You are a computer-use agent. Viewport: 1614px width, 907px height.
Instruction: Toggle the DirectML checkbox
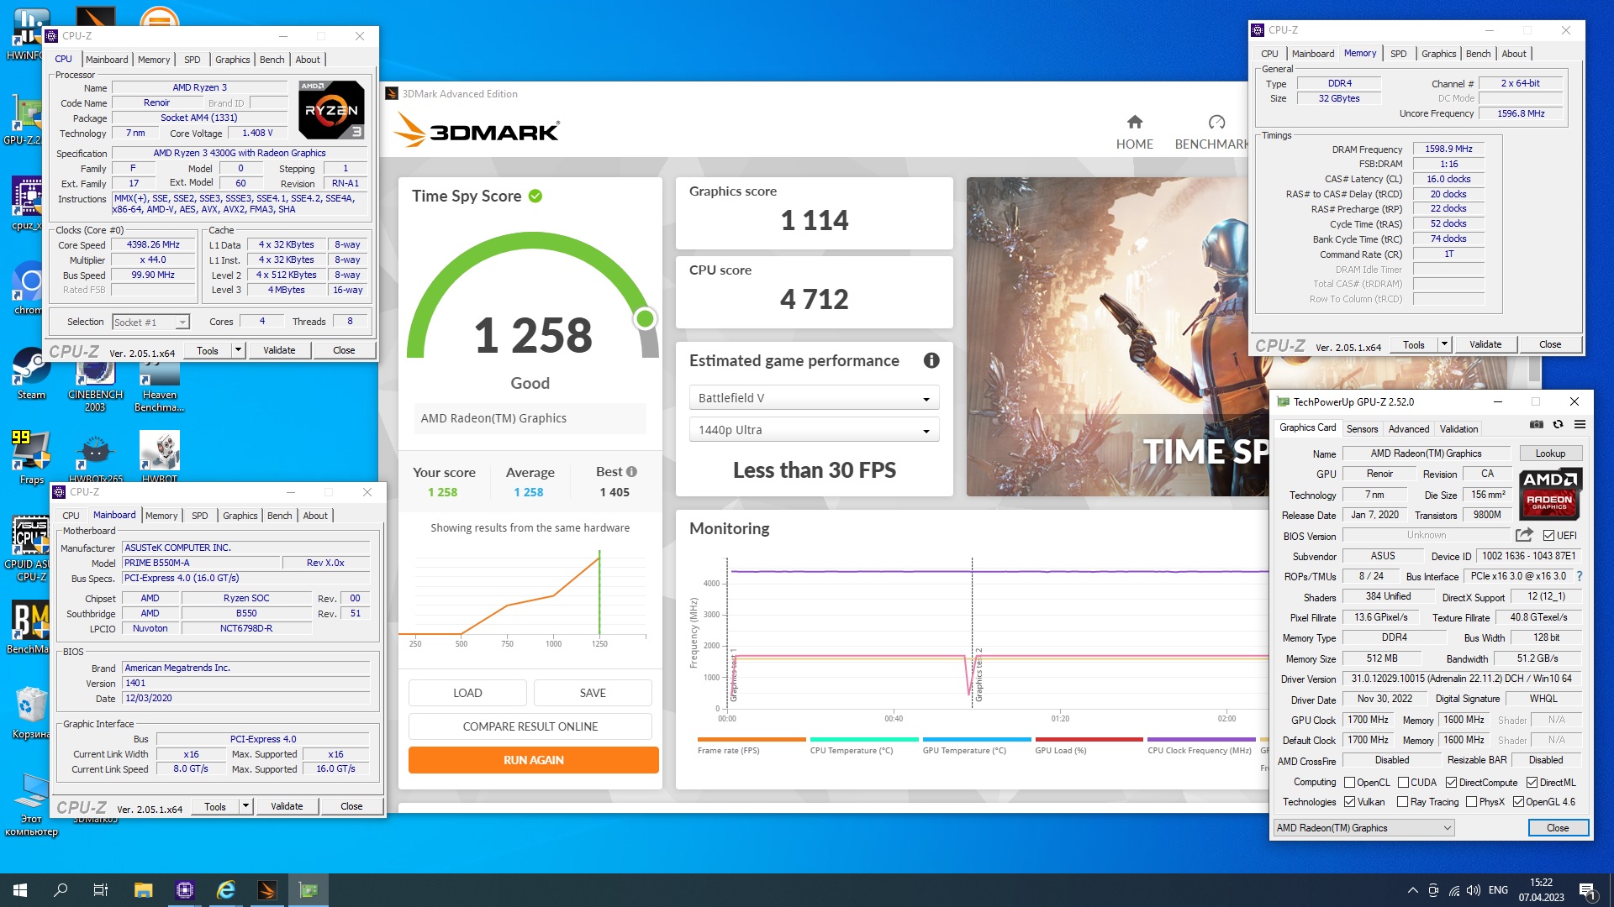pos(1532,783)
